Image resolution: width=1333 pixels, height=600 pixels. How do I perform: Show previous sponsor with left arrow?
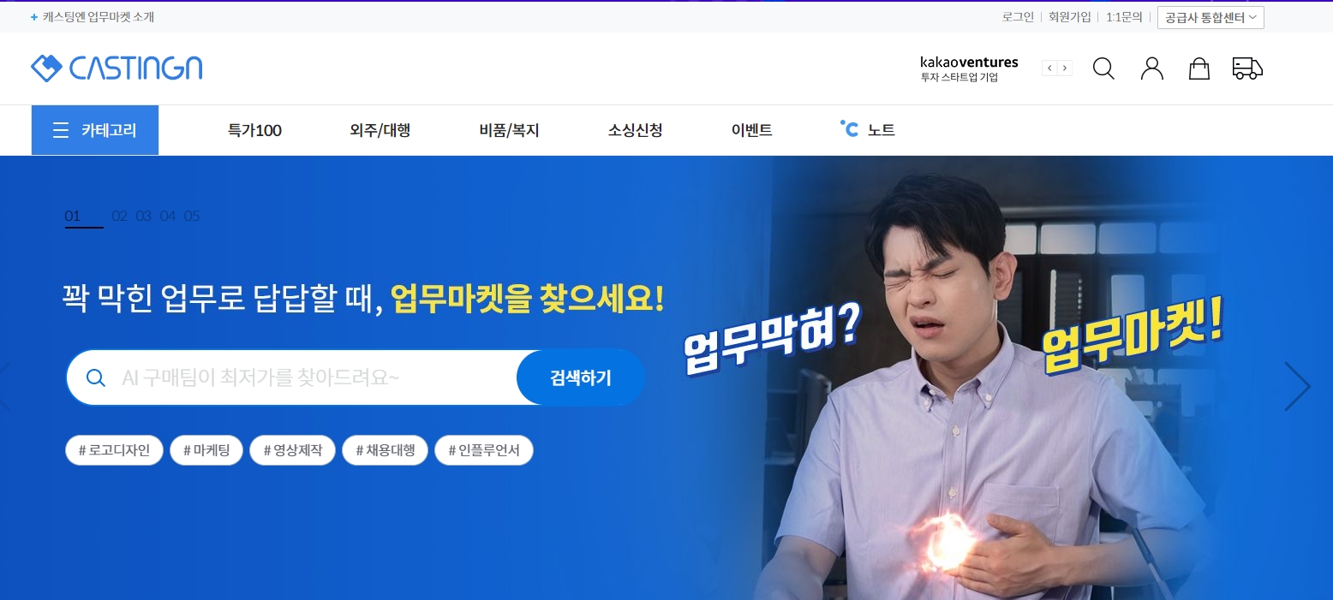pyautogui.click(x=1049, y=68)
